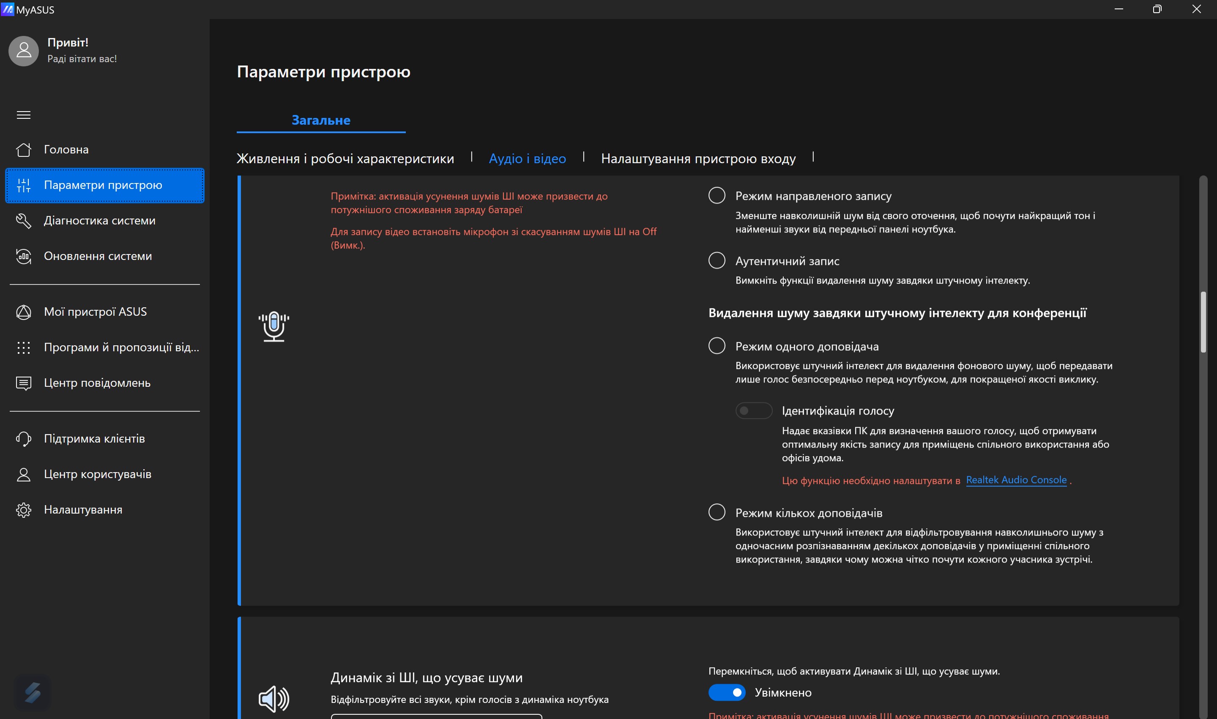Open the Realtek Audio Console link
Screen dimensions: 1217x719
click(1016, 480)
